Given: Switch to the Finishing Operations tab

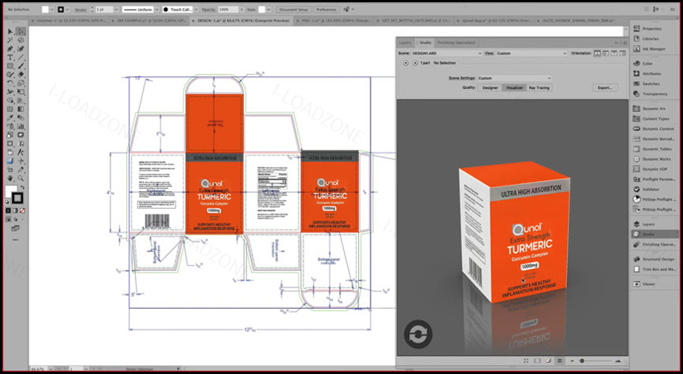Looking at the screenshot, I should point(456,43).
